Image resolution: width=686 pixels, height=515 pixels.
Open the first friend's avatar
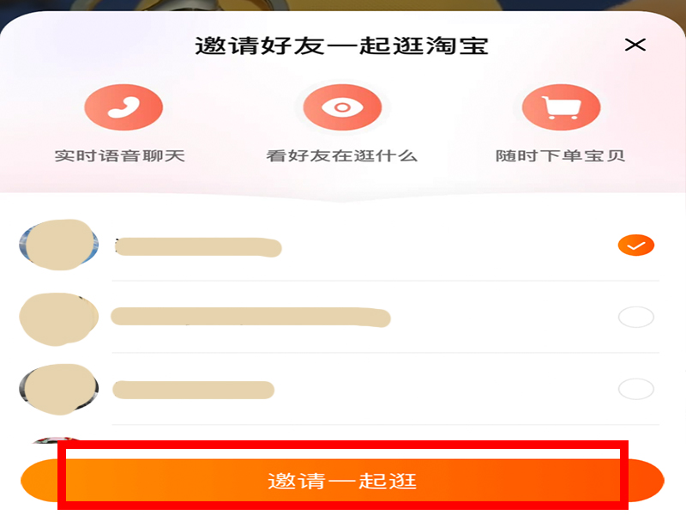(58, 245)
